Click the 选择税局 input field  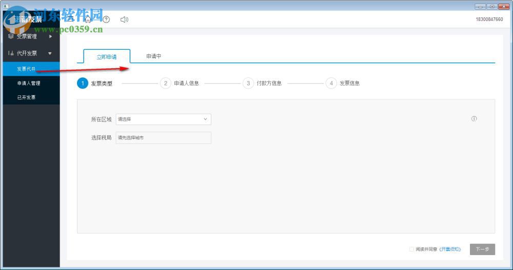(163, 138)
